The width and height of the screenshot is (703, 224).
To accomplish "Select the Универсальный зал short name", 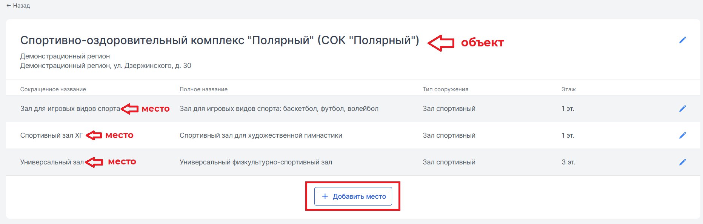I will [x=52, y=162].
